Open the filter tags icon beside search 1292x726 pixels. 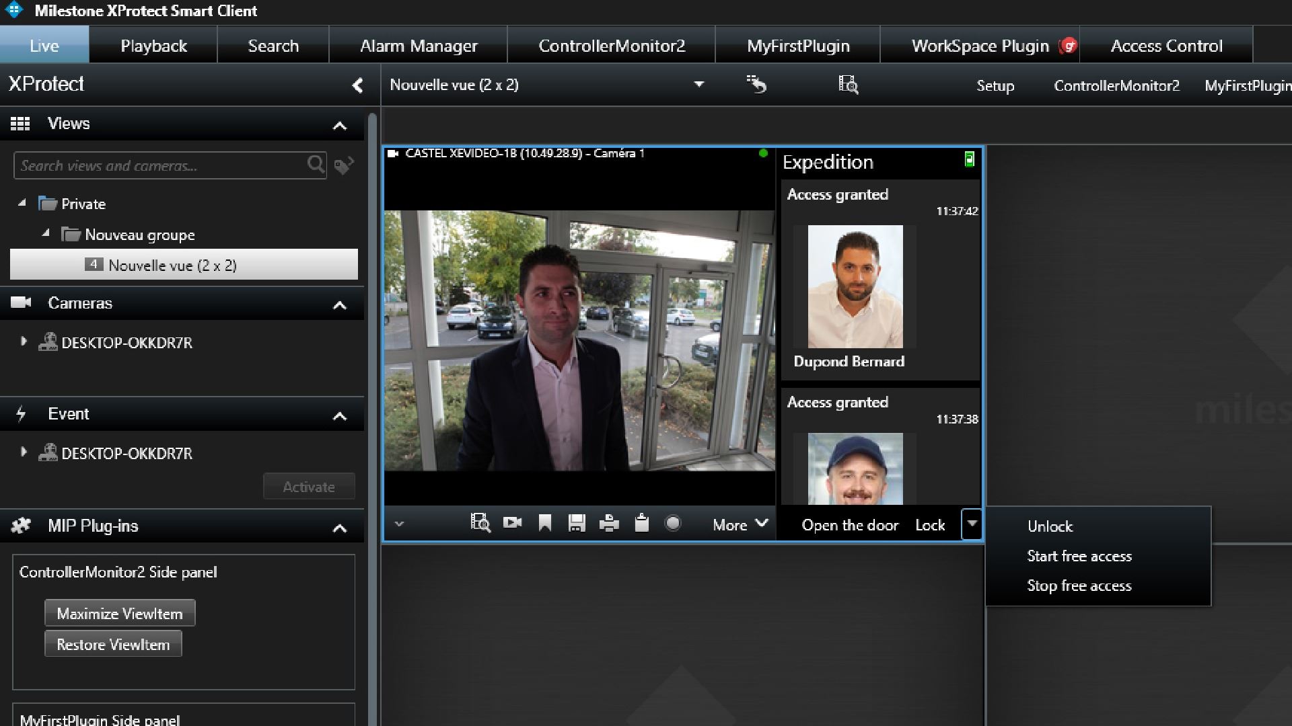(x=344, y=165)
